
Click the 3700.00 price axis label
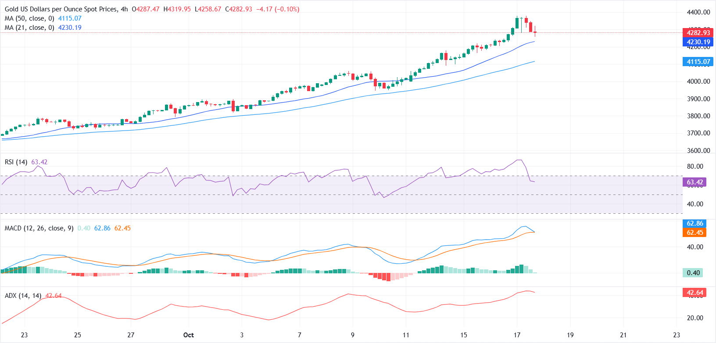pos(698,133)
